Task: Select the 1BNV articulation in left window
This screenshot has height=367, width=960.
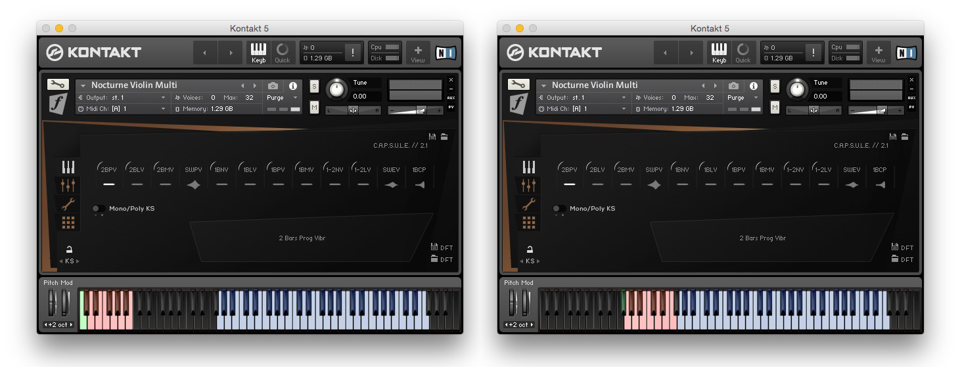Action: pos(221,177)
